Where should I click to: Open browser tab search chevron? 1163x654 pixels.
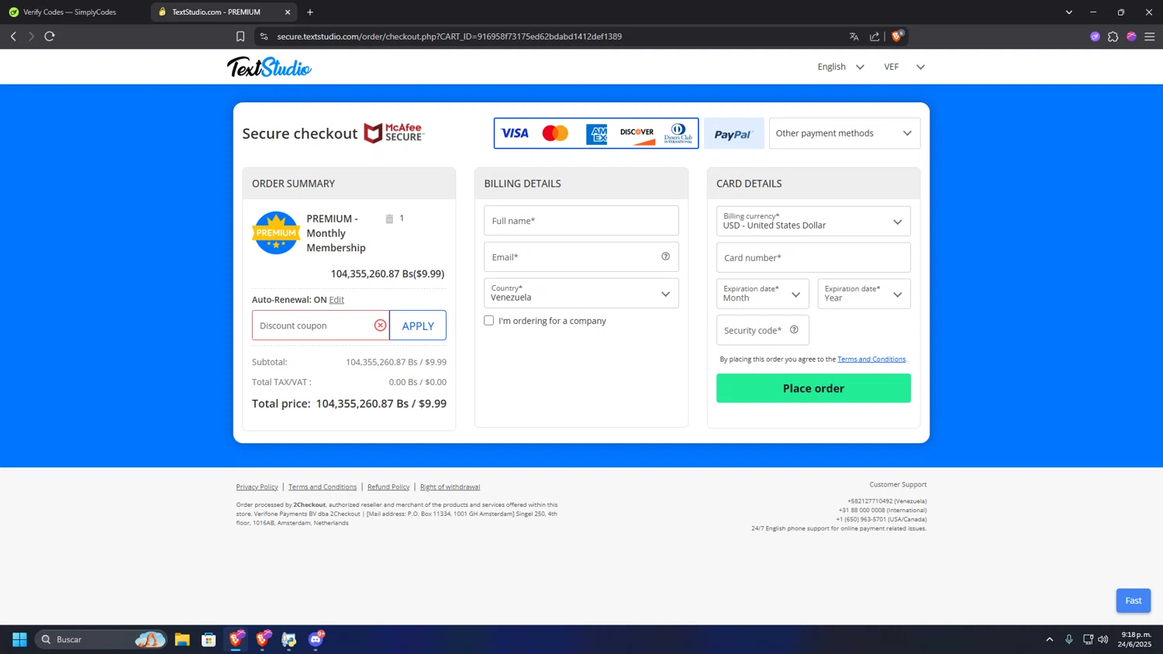[1068, 12]
